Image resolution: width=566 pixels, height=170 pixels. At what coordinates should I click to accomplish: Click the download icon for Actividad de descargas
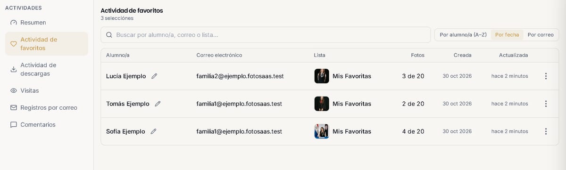(x=14, y=69)
